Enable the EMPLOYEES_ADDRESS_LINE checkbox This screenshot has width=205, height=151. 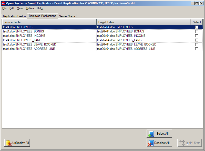[197, 49]
